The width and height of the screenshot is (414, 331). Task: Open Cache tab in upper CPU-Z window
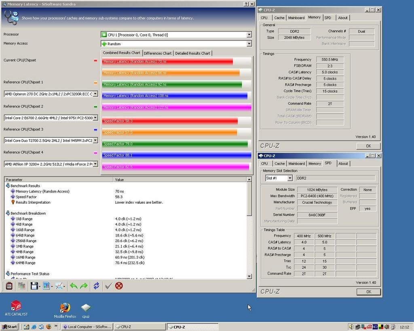click(279, 18)
